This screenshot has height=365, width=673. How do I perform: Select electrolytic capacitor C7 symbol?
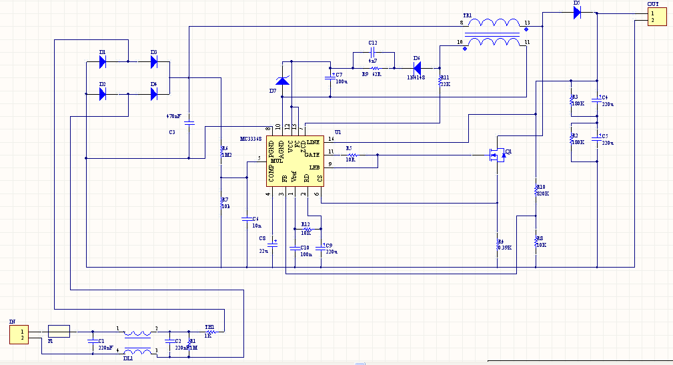click(330, 77)
